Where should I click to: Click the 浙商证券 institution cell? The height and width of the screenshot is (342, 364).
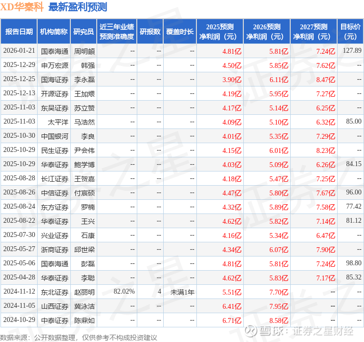[55, 250]
